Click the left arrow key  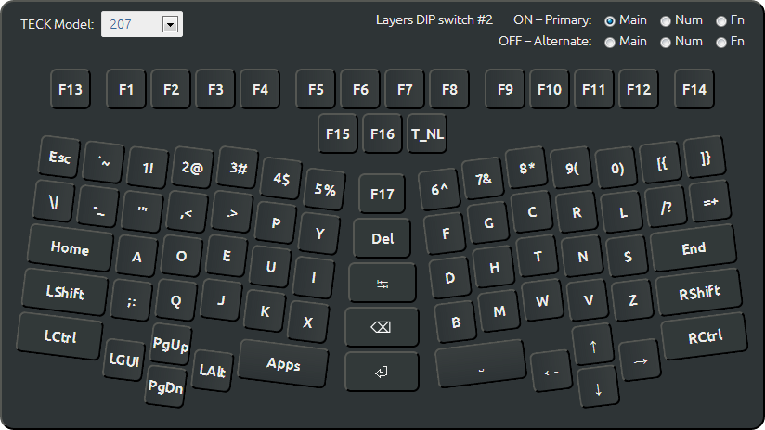551,372
